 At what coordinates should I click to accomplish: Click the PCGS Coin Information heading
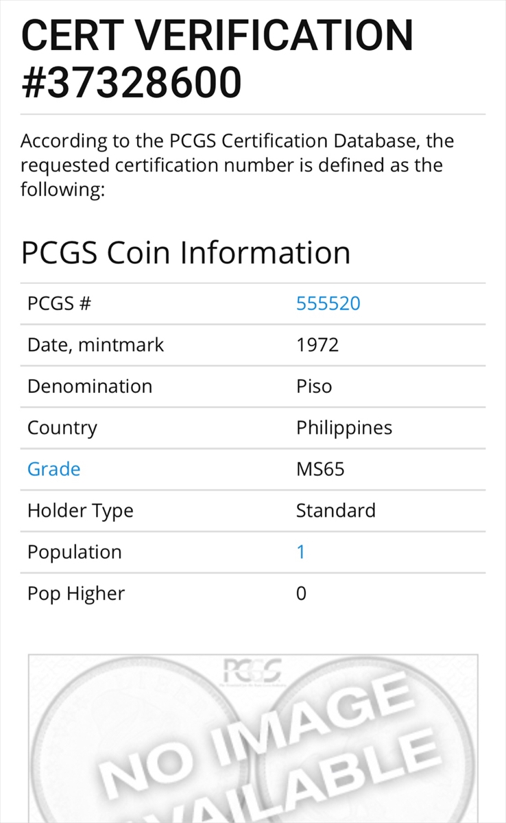pos(186,252)
